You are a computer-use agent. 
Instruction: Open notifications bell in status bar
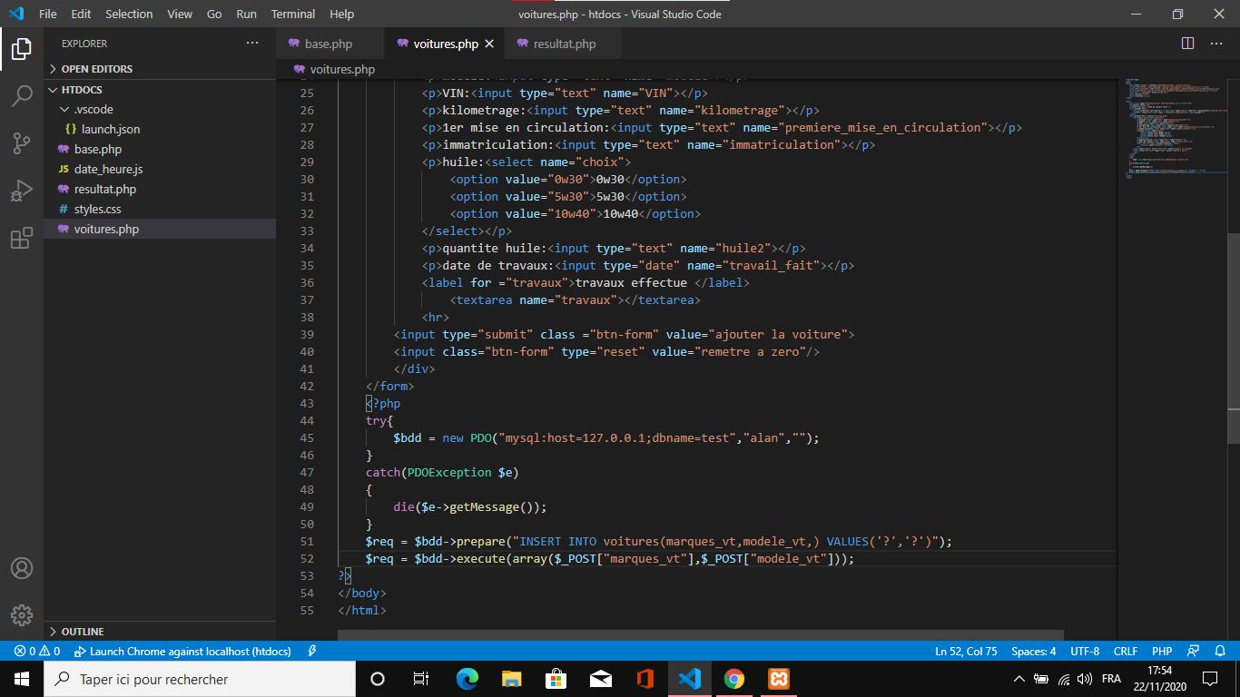[1220, 652]
